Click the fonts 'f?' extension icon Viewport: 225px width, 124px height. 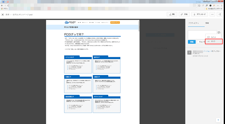point(207,5)
